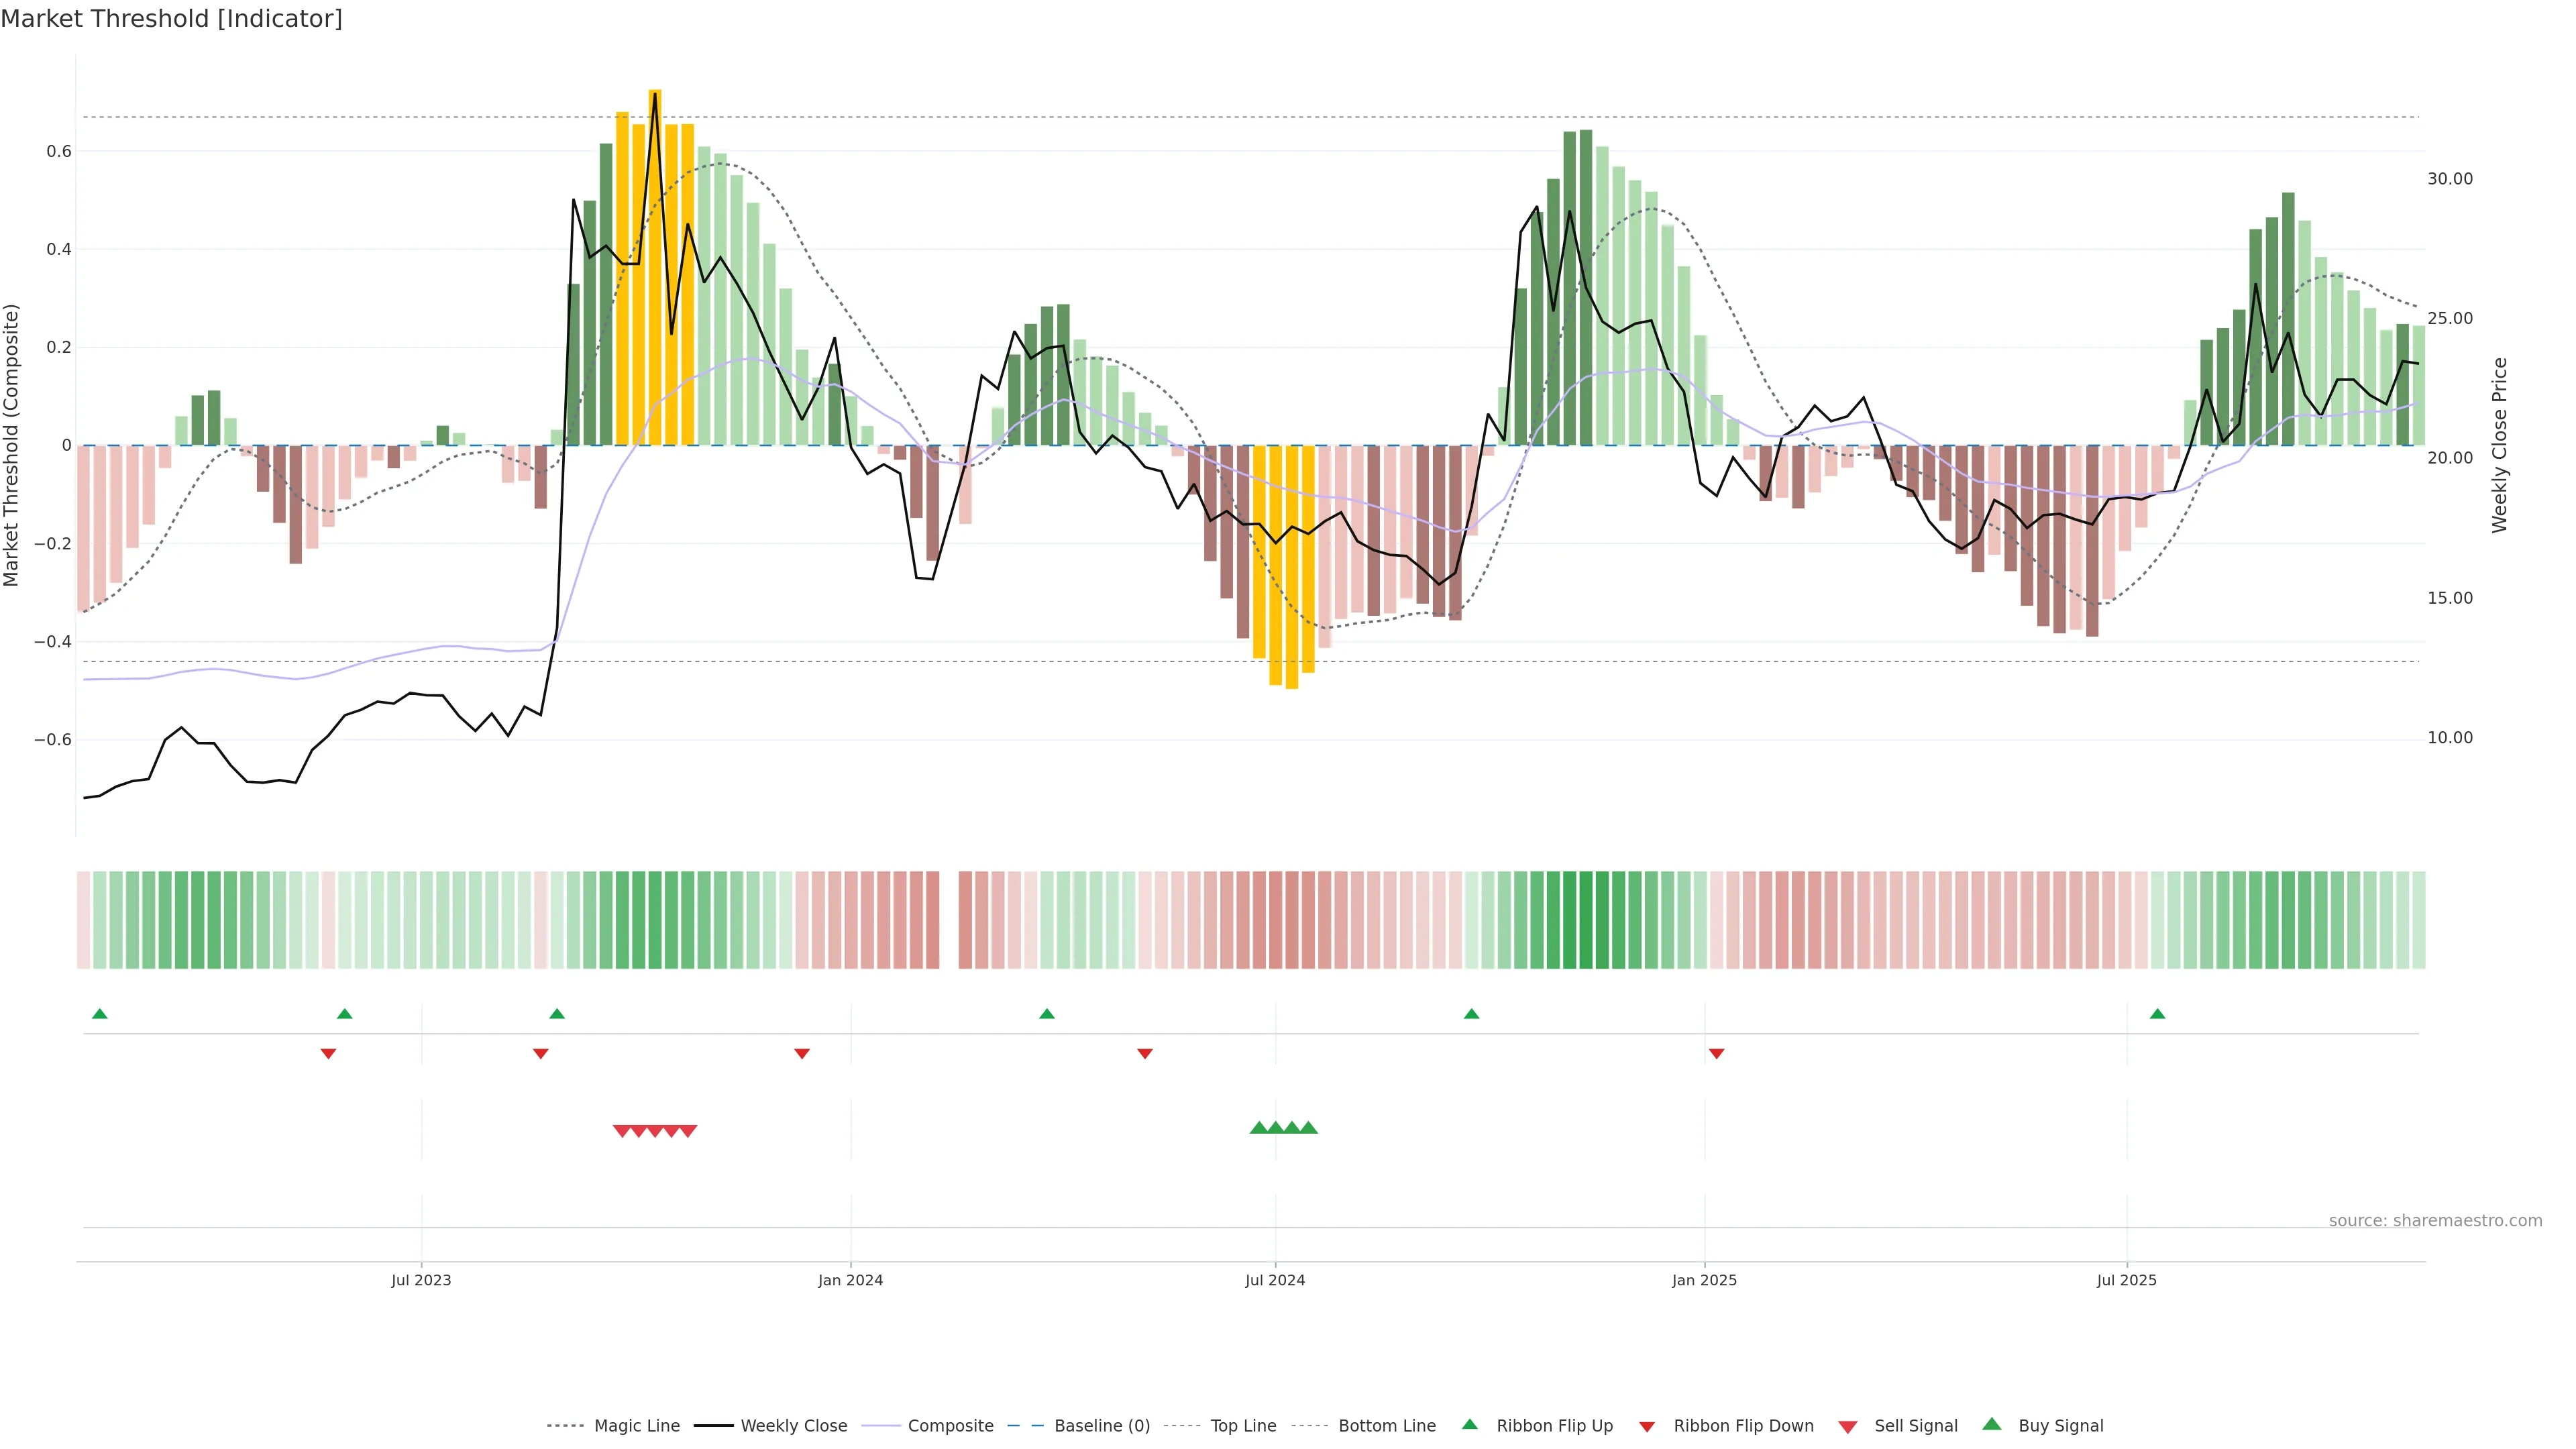Click the Market Threshold [Indicator] title
The width and height of the screenshot is (2576, 1449).
171,19
